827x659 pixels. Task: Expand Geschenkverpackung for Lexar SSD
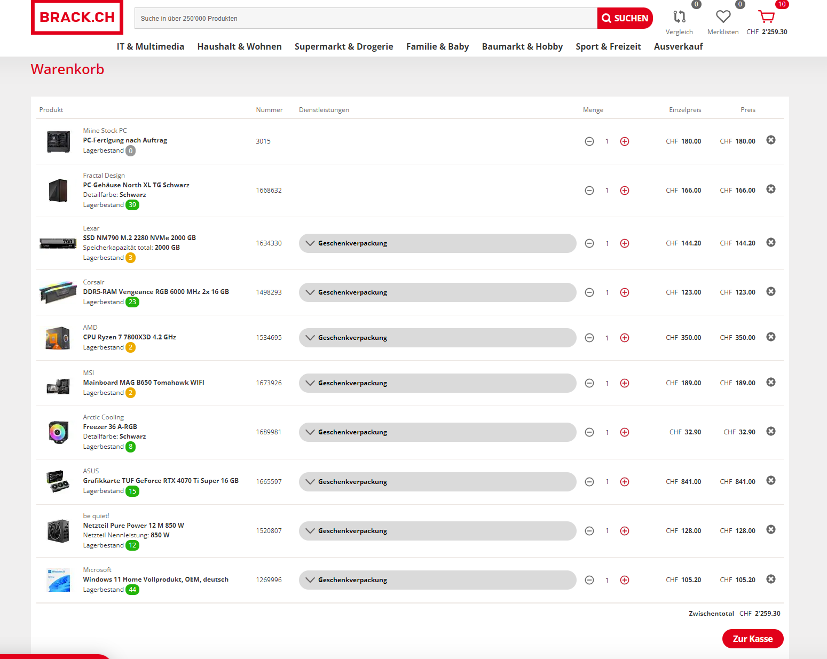click(437, 243)
